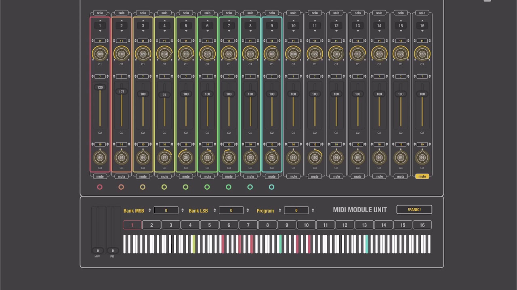Screen dimensions: 517x290
Task: Mute channel 11
Action: click(315, 176)
